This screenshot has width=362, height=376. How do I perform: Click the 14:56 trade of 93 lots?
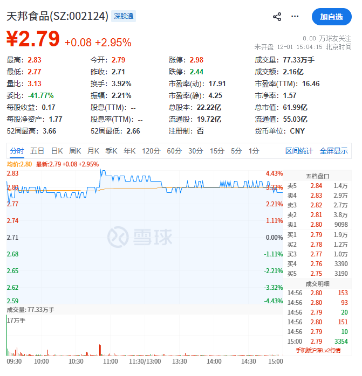[x=317, y=303]
